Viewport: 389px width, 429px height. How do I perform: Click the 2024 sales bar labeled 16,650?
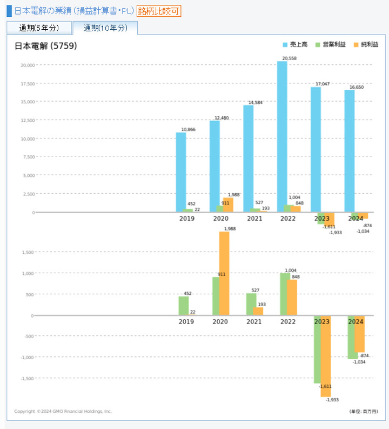pos(350,151)
